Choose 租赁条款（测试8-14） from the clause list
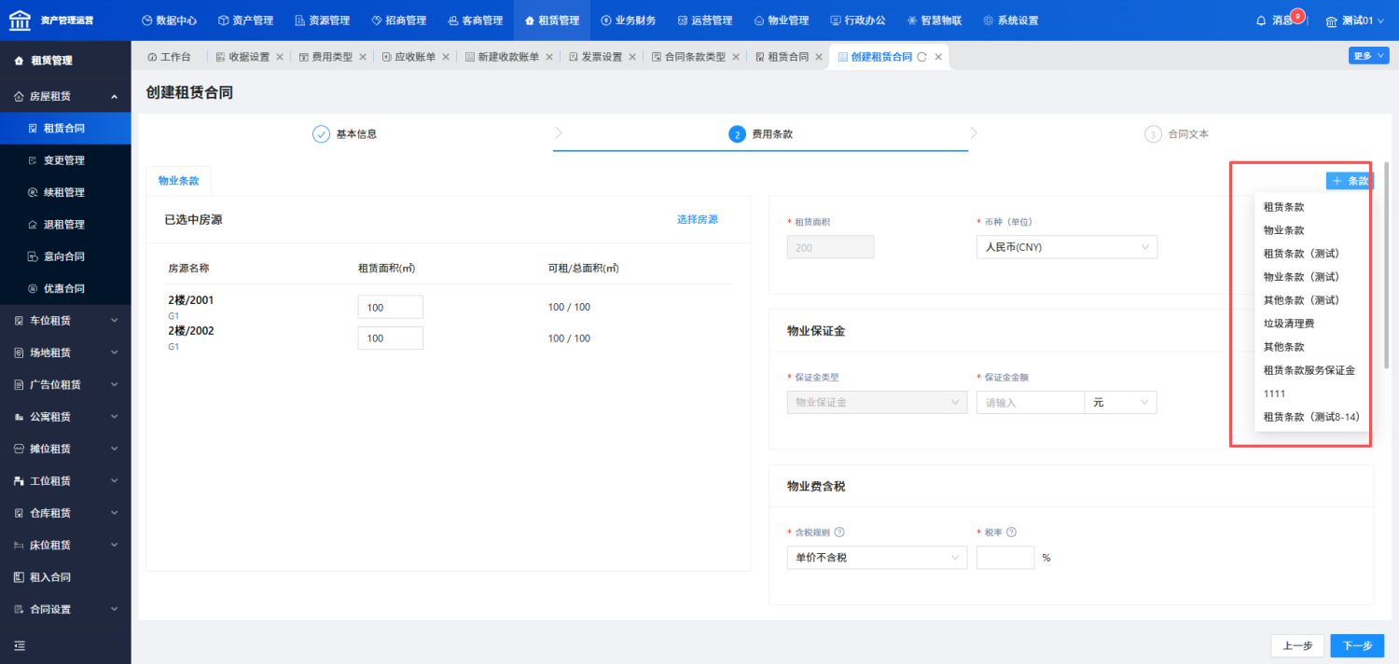The image size is (1399, 664). [x=1313, y=417]
